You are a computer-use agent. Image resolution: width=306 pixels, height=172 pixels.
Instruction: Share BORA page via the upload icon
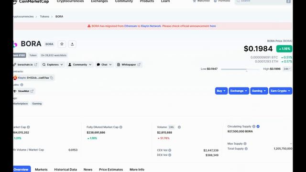pos(72,44)
